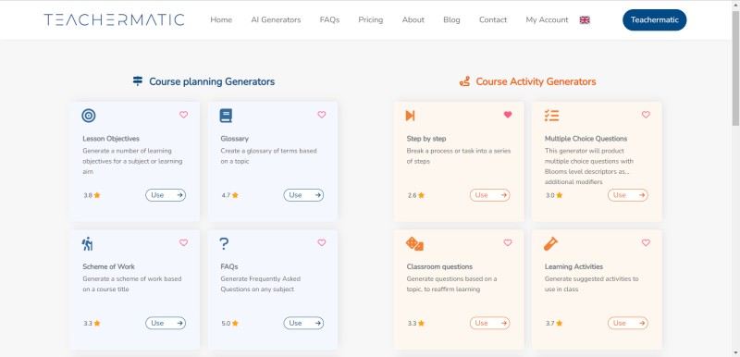The height and width of the screenshot is (357, 740).
Task: Click the Learning Activities test tube icon
Action: point(550,244)
